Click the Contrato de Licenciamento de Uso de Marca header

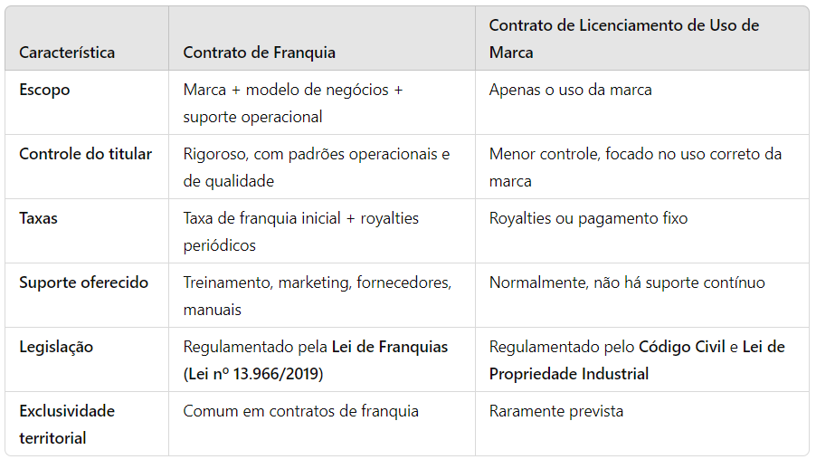624,39
